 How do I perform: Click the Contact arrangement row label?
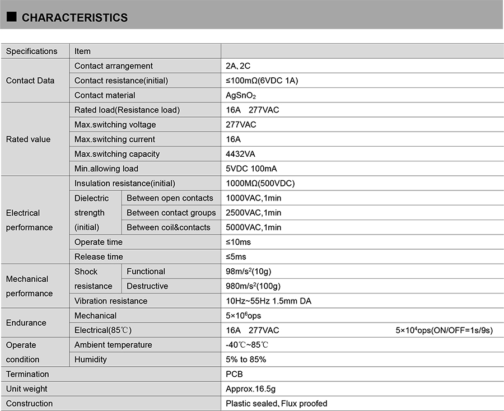pyautogui.click(x=114, y=66)
